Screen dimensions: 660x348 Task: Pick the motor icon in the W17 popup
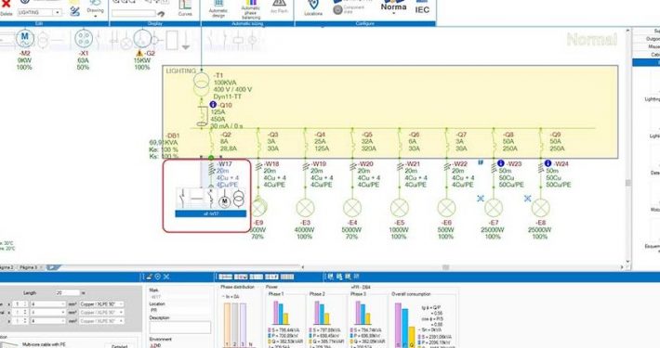(224, 200)
